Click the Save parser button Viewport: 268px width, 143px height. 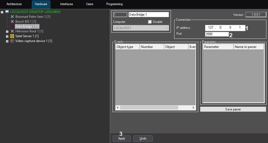point(233,109)
